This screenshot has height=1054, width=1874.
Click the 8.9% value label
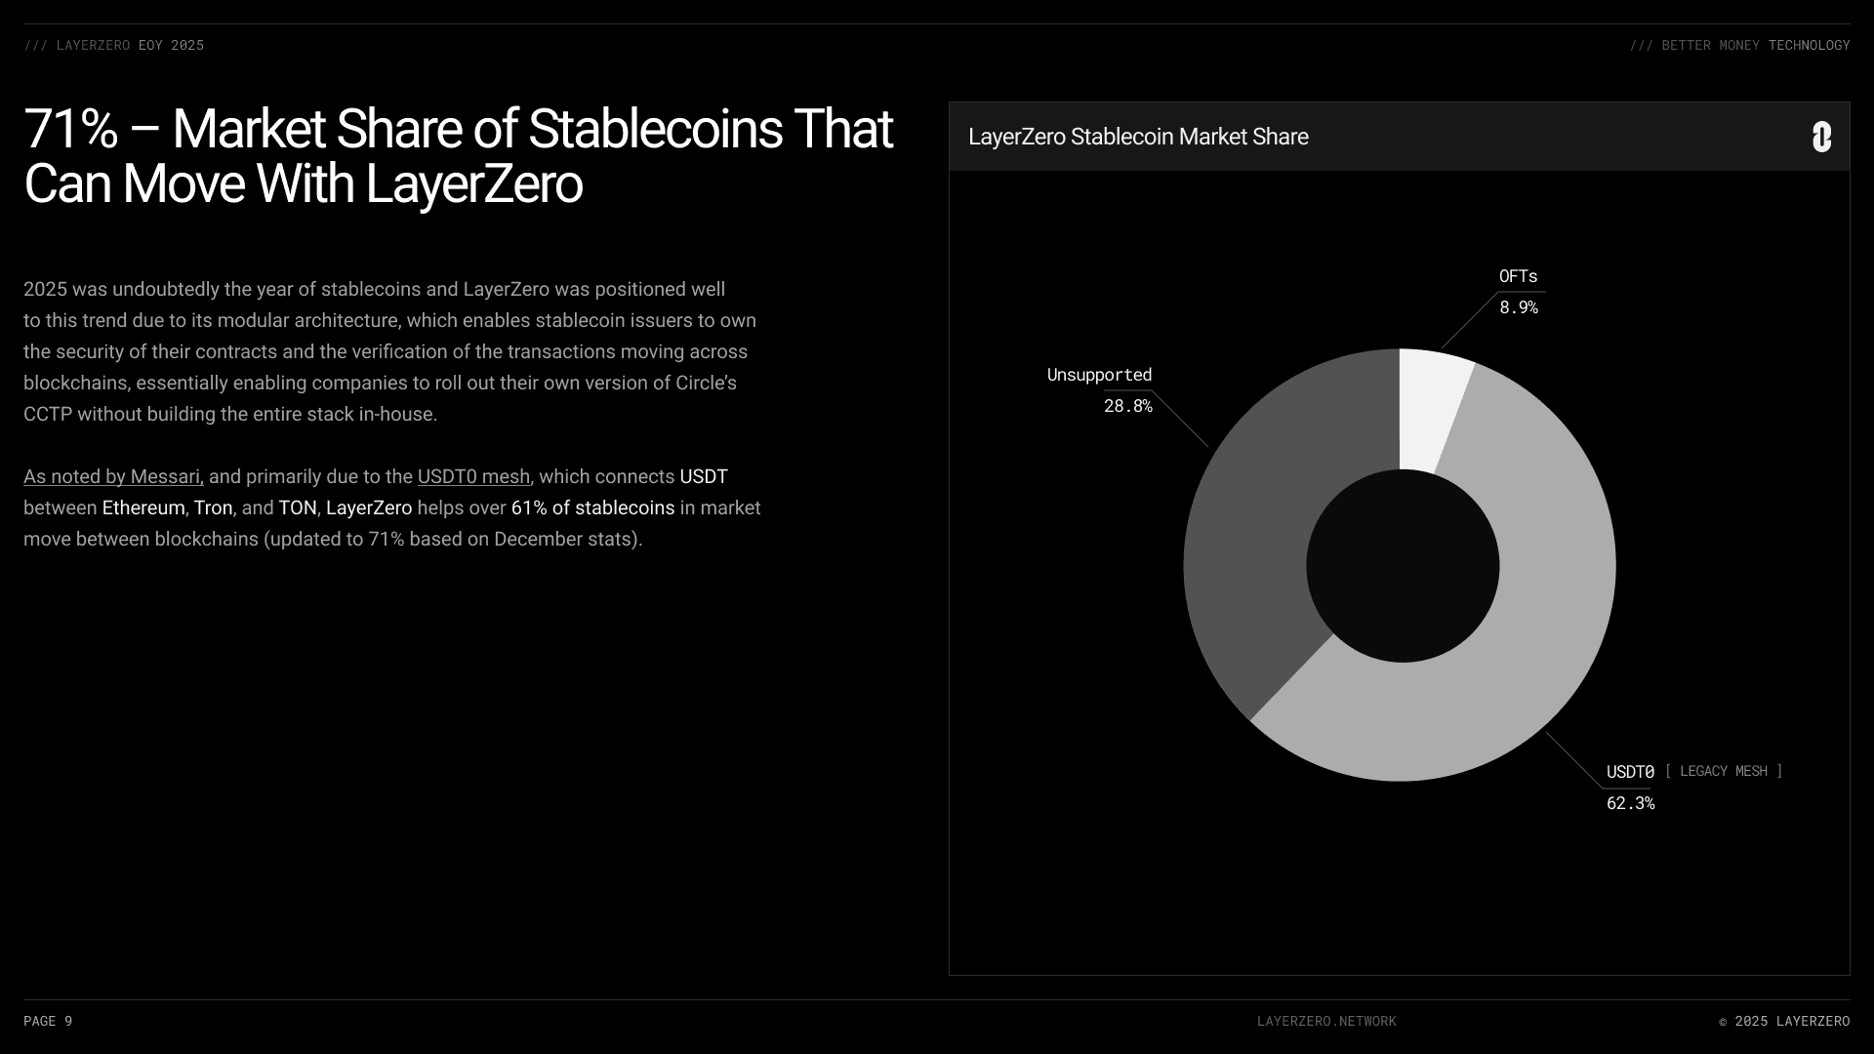click(1518, 307)
